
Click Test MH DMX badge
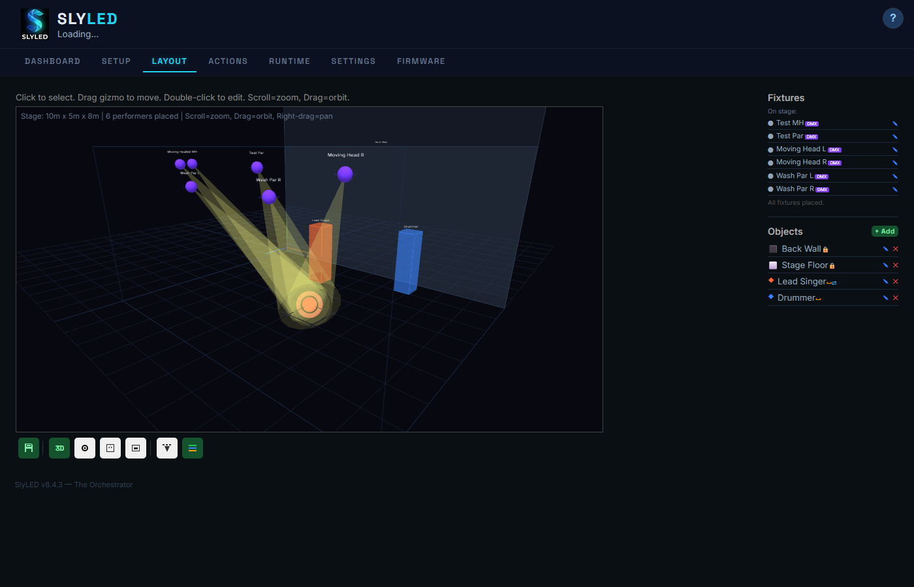point(812,124)
